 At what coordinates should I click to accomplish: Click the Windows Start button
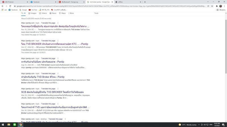[3, 124]
